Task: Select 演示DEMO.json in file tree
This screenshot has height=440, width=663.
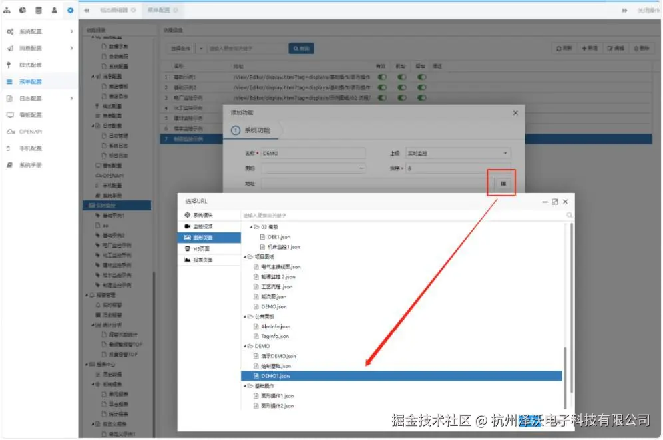Action: pyautogui.click(x=278, y=356)
